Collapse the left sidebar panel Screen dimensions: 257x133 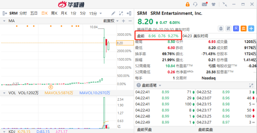click(5, 13)
